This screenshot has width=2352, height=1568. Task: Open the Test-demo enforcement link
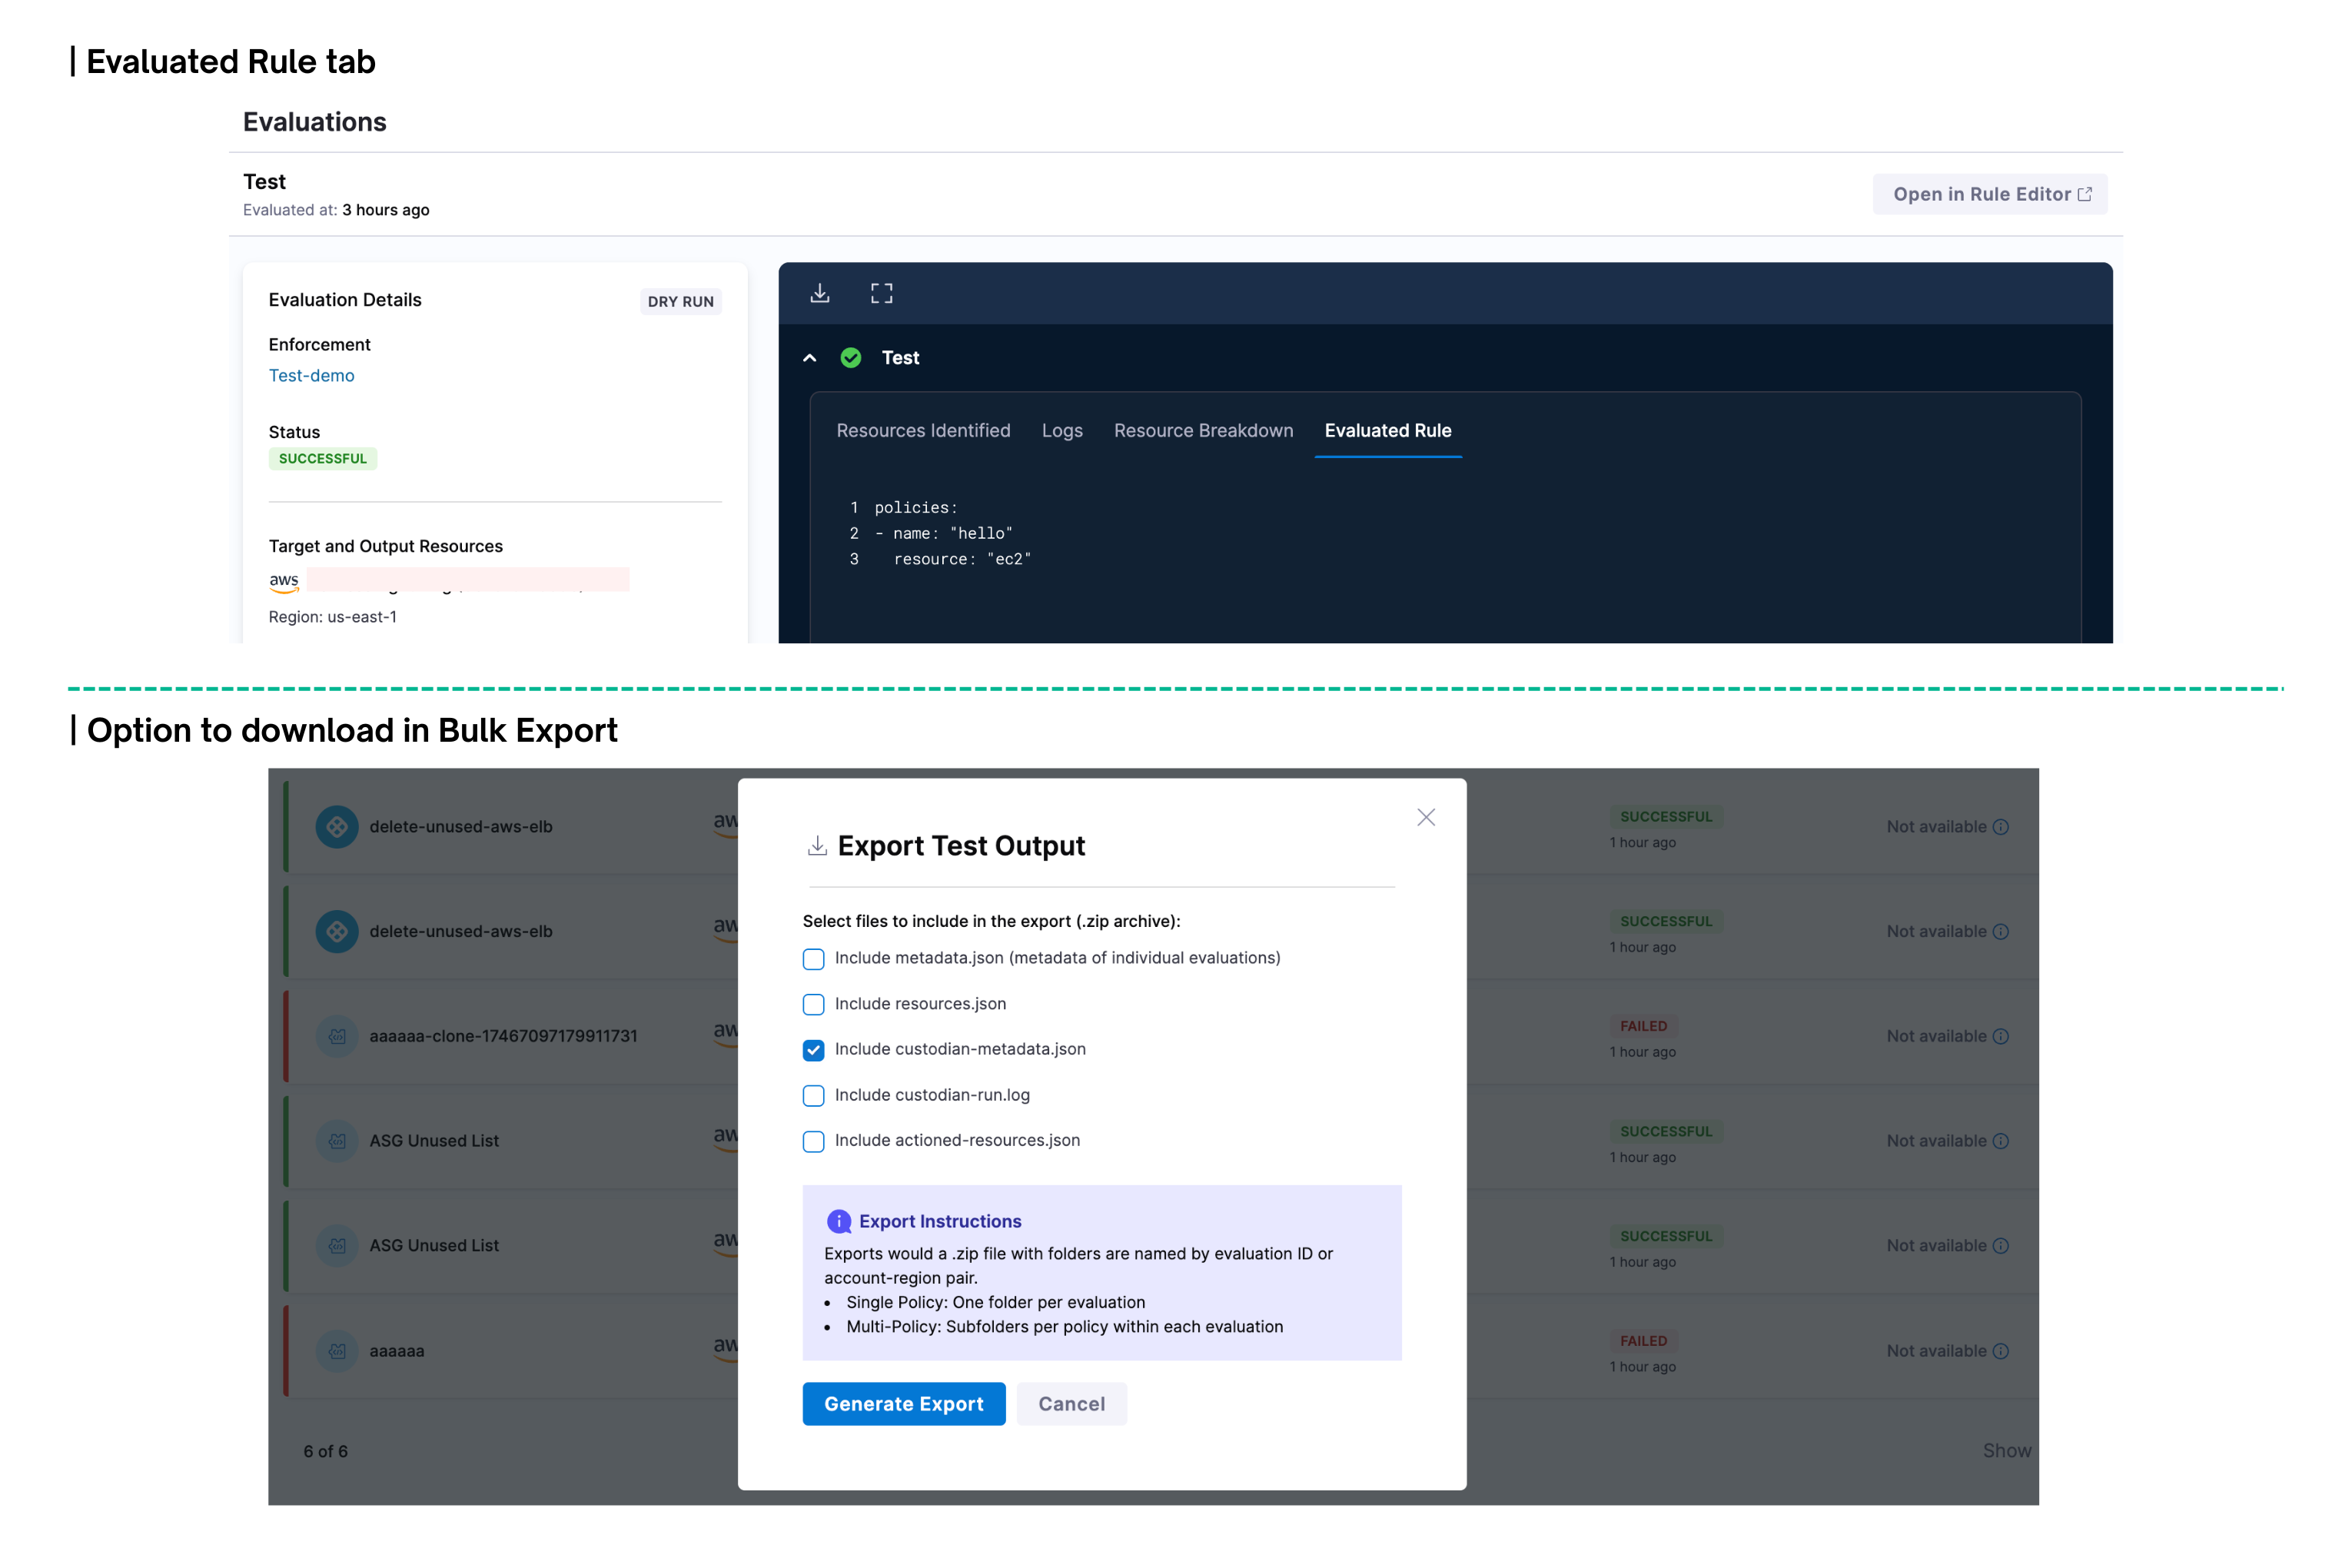point(311,376)
